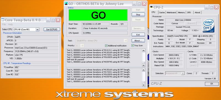Switch to the Mainboard tab

pos(171,12)
